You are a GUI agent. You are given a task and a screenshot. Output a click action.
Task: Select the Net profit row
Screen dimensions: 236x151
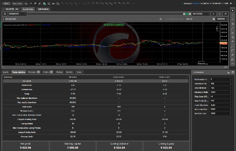click(96, 81)
